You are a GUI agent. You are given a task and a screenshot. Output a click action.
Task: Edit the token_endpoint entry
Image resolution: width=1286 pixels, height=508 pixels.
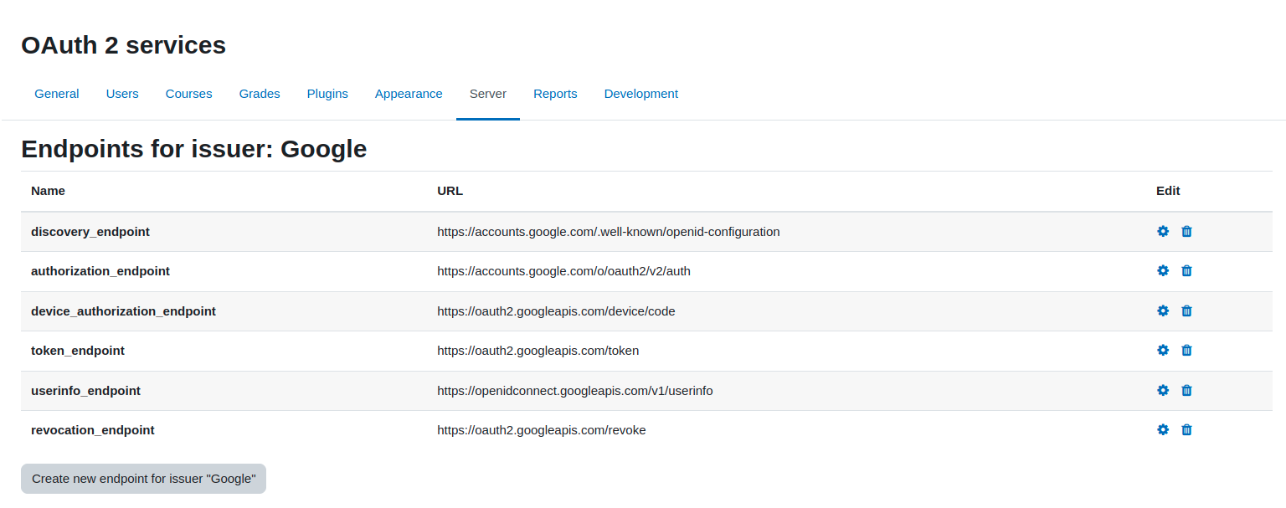(1163, 350)
